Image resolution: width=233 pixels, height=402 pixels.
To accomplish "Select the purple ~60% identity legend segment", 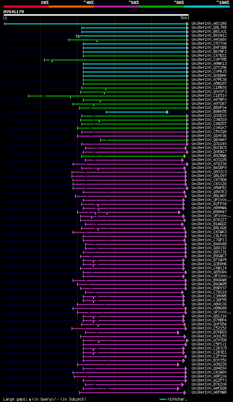I will [x=116, y=6].
